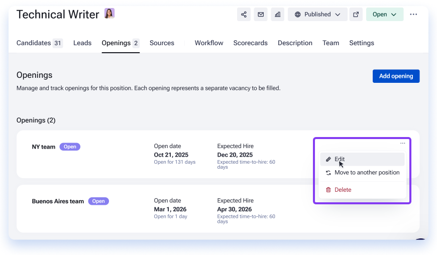Click the Apr 30, 2026 expected hire date

(235, 209)
